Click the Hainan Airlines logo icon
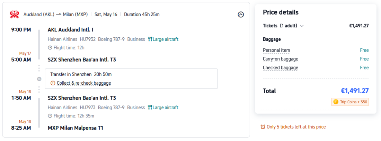 tap(15, 15)
